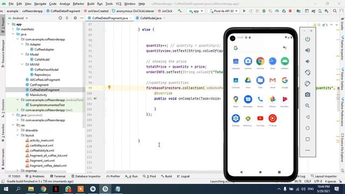Switch to CofeModel.java tab
The image size is (345, 194).
coord(151,18)
